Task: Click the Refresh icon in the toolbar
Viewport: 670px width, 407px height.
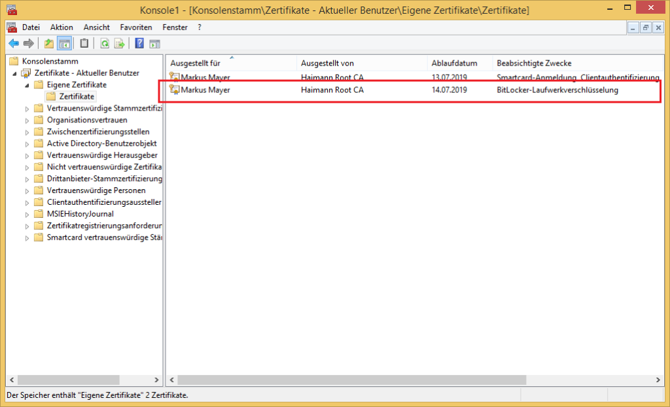Action: tap(105, 43)
